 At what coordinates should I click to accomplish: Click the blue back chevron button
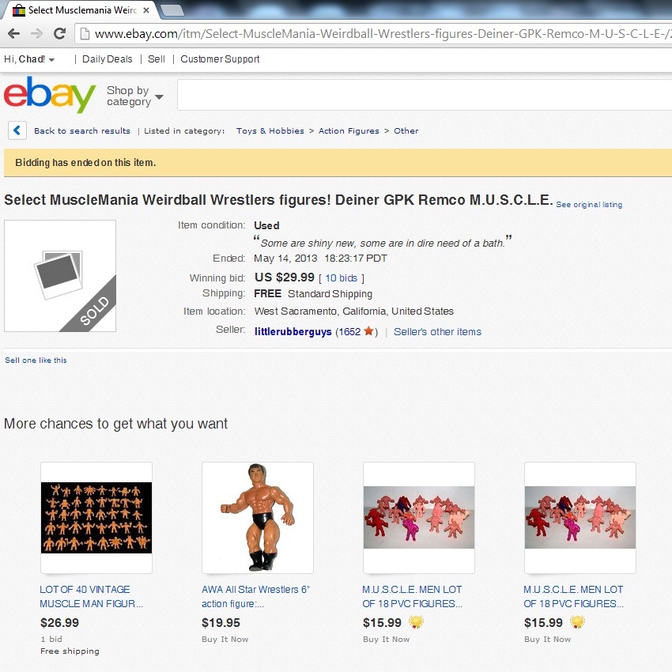17,130
